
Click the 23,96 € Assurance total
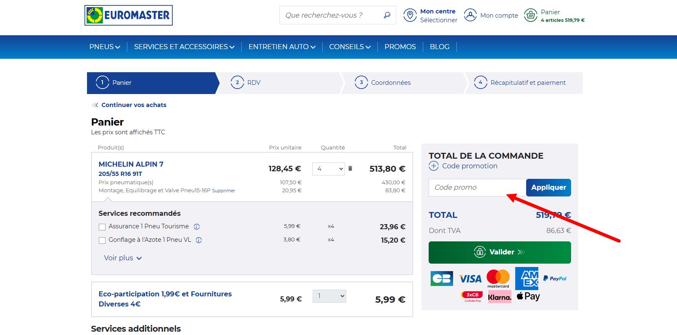tap(393, 227)
